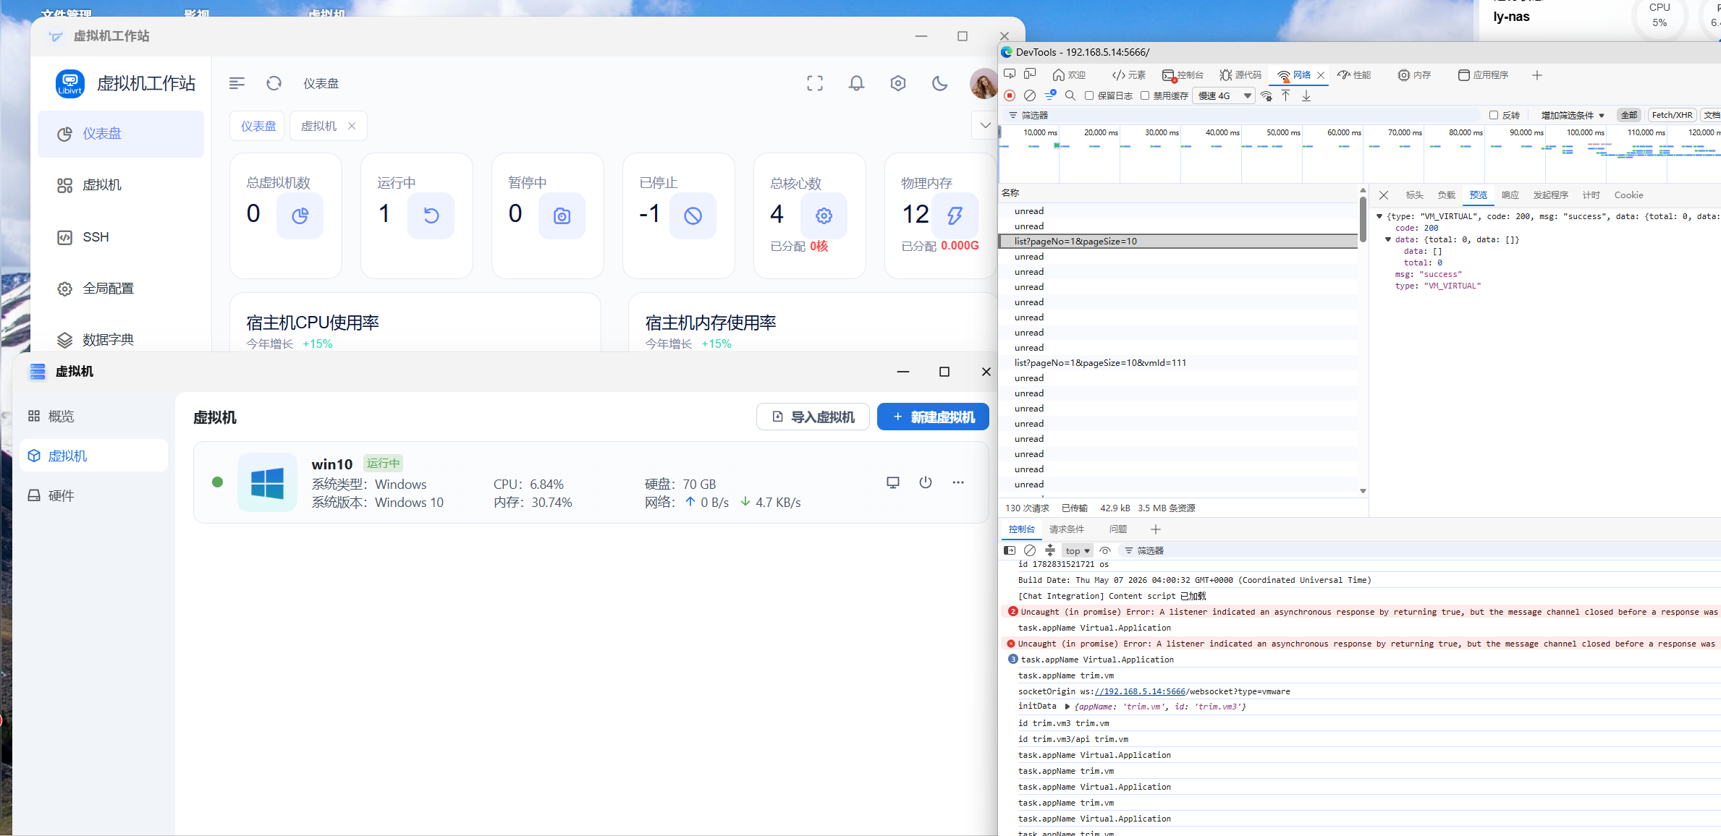1721x836 pixels.
Task: Click the camera icon in 暂停中 card
Action: [x=562, y=216]
